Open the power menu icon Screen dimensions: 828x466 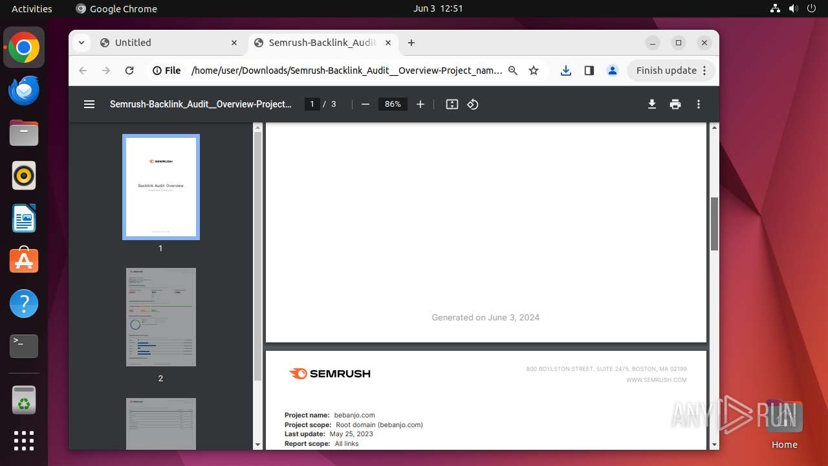[x=811, y=8]
